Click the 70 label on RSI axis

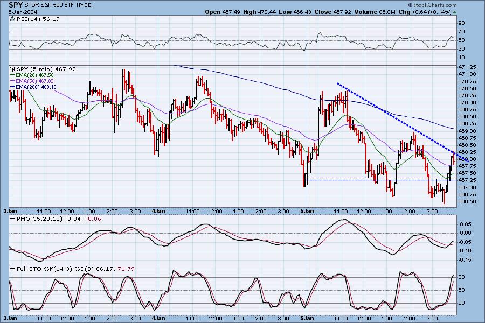click(x=461, y=32)
